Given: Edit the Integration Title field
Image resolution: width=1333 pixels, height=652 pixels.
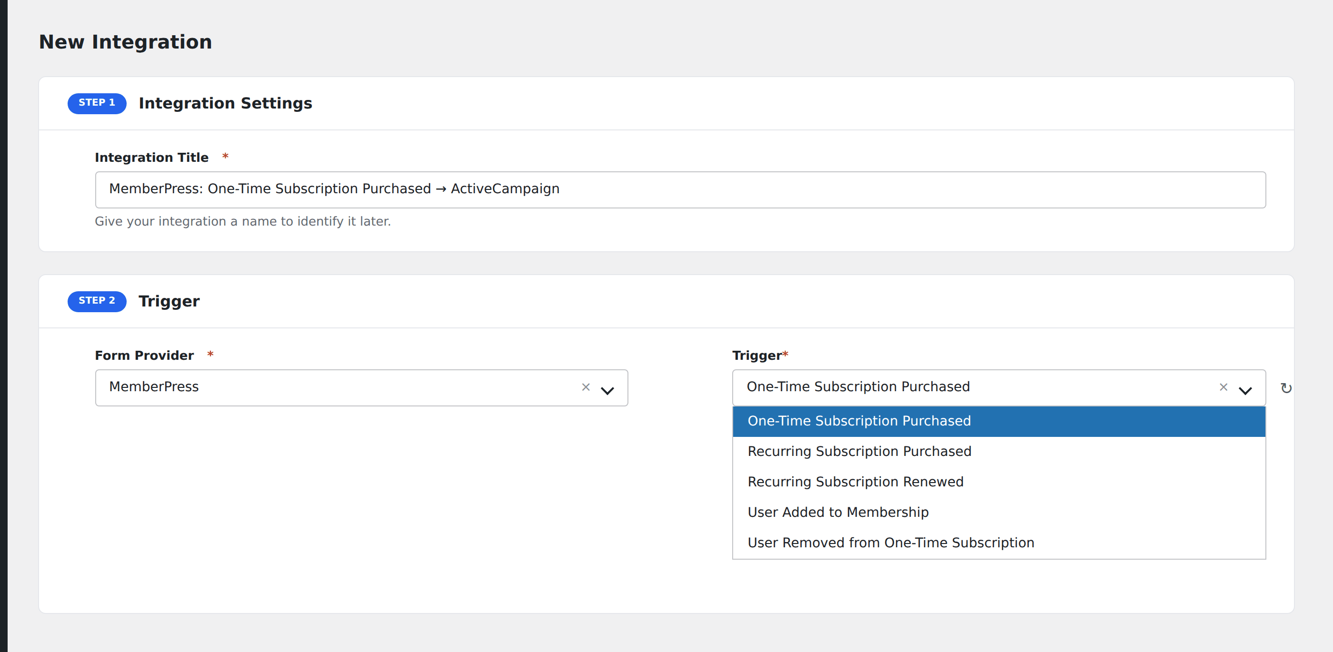Looking at the screenshot, I should coord(680,190).
